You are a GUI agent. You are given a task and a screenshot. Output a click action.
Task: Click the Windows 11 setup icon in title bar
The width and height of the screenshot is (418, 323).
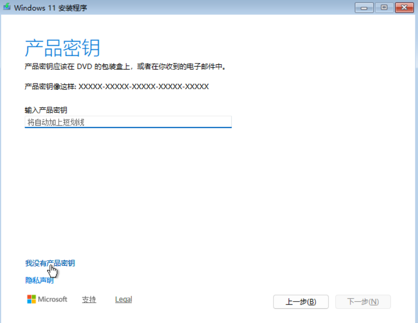point(7,8)
